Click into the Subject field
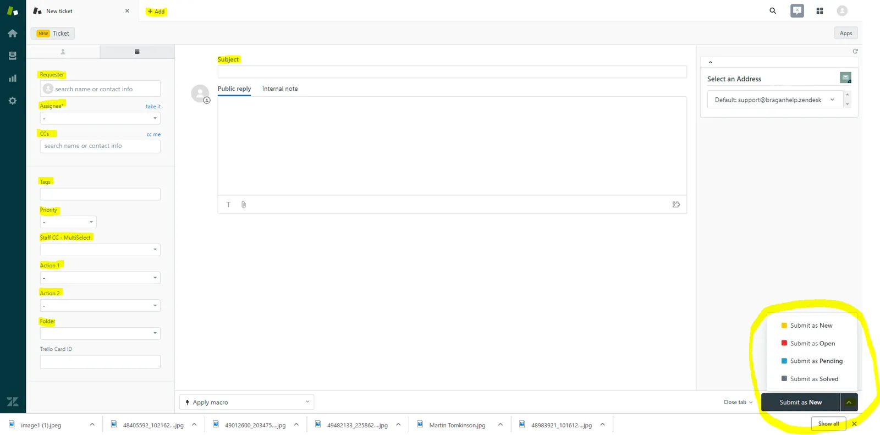Screen dimensions: 880x435 pos(452,72)
